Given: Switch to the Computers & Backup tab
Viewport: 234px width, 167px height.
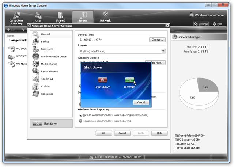Looking at the screenshot, I should 16,18.
